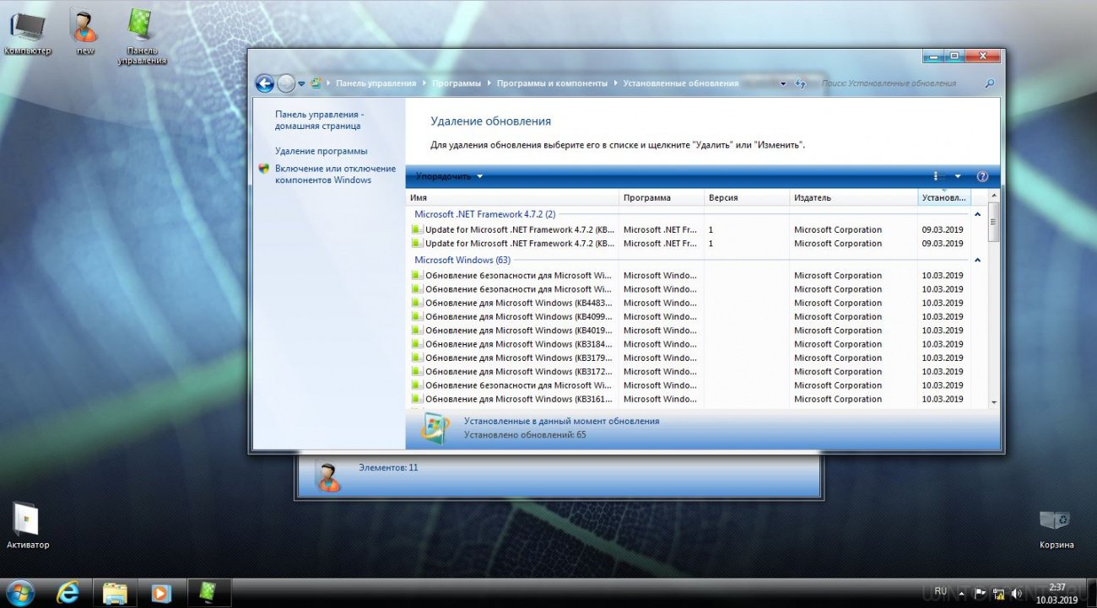
Task: Click the Control Panel taskbar button
Action: [208, 593]
